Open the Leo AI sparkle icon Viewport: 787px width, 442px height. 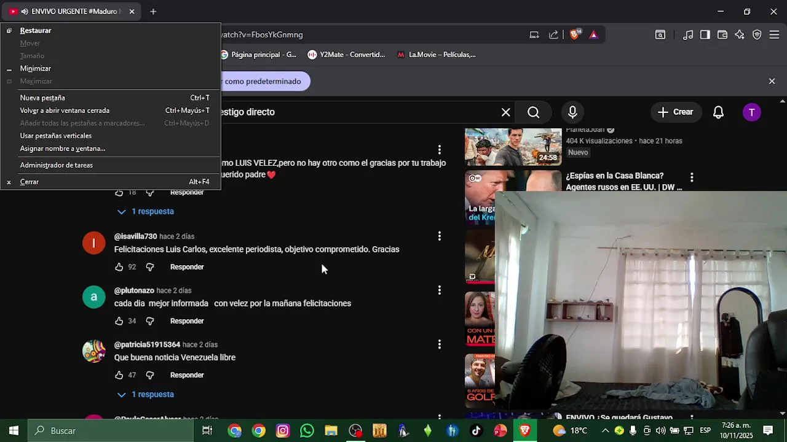[740, 35]
